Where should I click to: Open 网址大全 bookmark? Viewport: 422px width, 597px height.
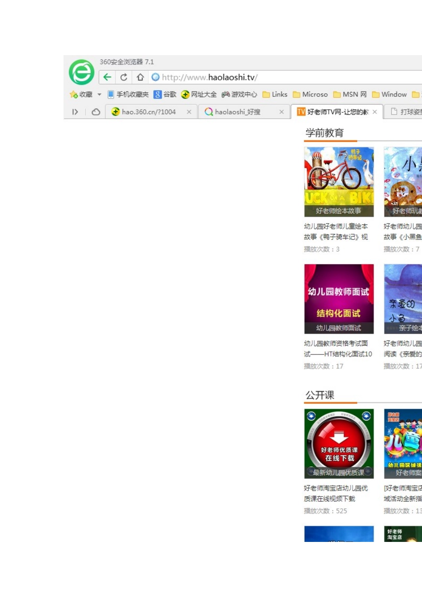point(199,95)
